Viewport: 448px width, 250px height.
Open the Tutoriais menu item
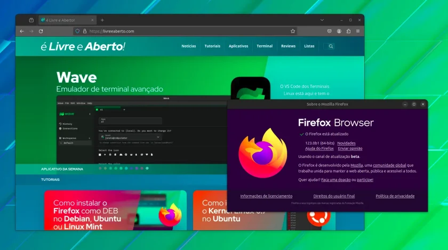[212, 46]
